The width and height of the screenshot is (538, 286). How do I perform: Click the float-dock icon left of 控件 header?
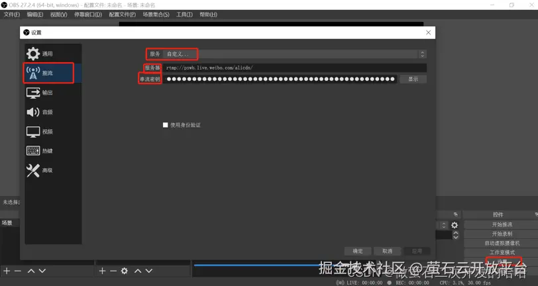456,215
